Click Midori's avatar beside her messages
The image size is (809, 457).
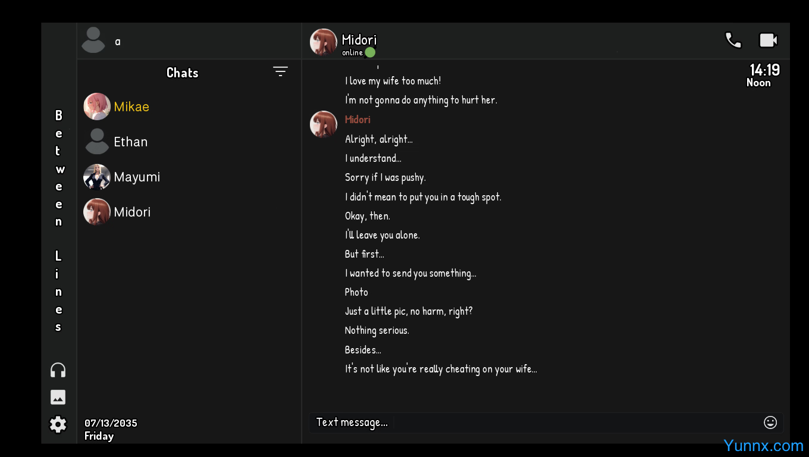point(324,124)
